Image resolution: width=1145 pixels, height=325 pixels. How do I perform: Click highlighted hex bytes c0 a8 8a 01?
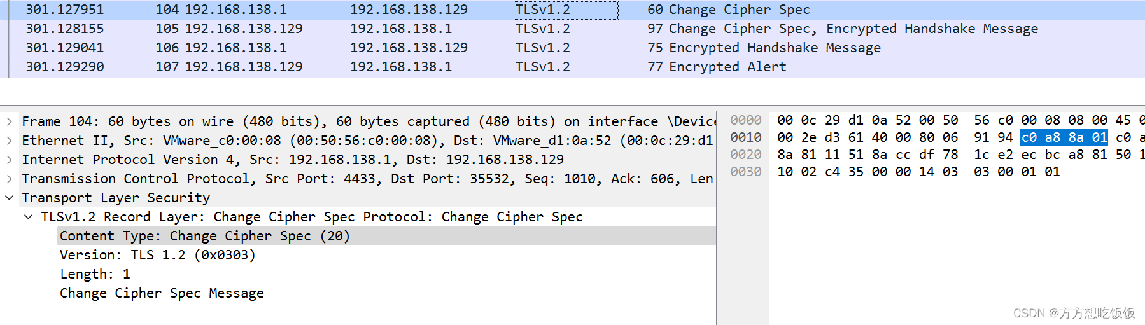point(1064,137)
